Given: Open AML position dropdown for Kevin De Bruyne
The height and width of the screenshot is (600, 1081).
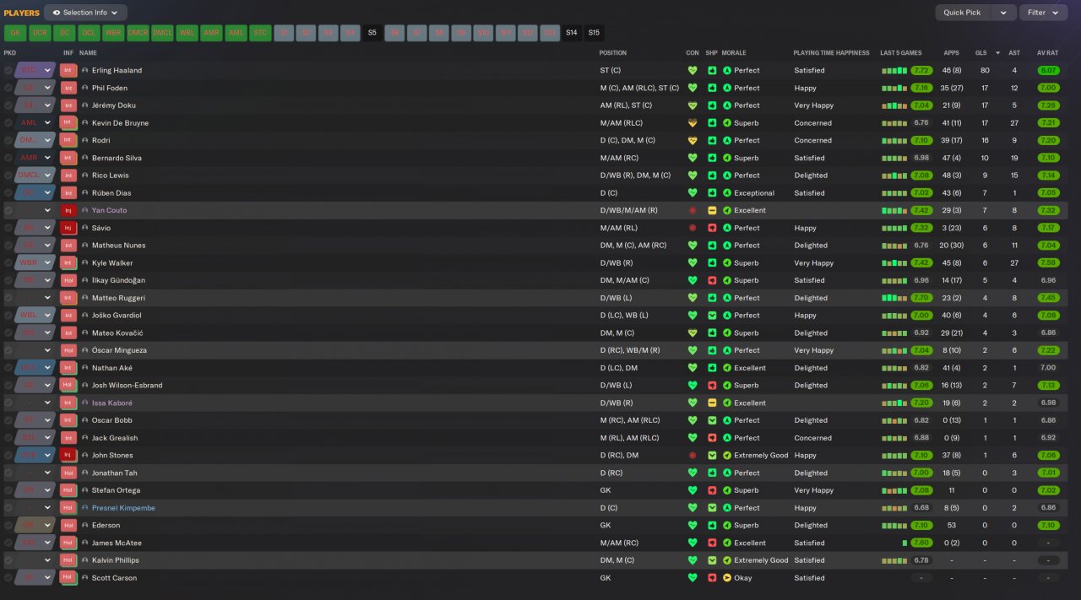Looking at the screenshot, I should point(48,122).
